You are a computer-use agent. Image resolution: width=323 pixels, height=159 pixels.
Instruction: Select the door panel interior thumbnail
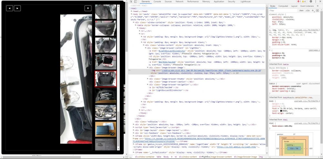tap(106, 28)
